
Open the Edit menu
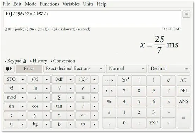point(17,4)
